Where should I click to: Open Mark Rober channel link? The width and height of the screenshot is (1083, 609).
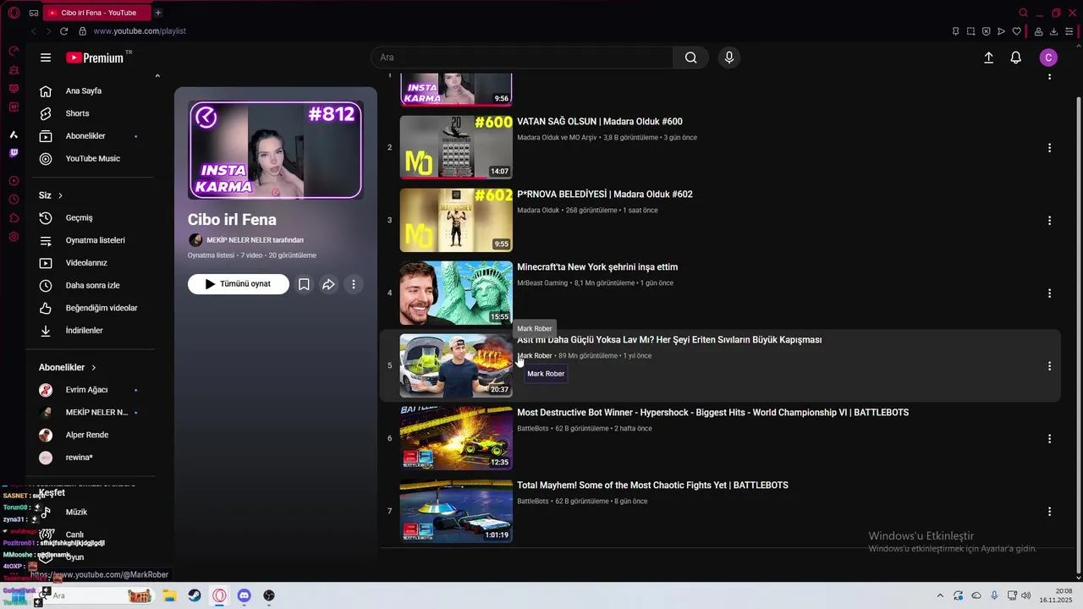tap(535, 356)
